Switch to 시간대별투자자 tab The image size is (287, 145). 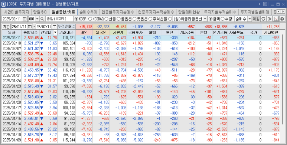16,12
